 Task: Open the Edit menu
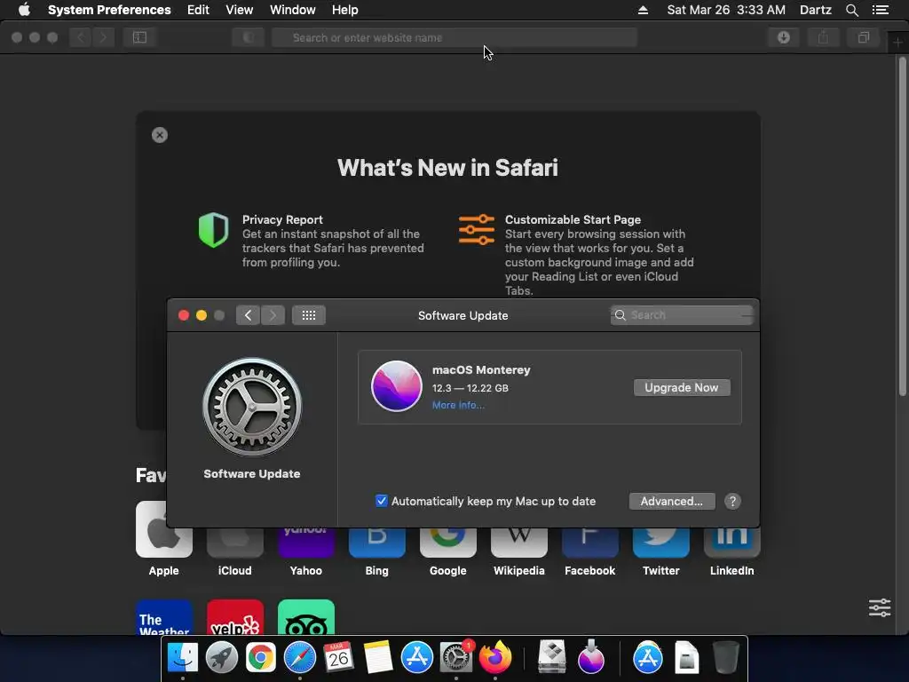point(198,10)
